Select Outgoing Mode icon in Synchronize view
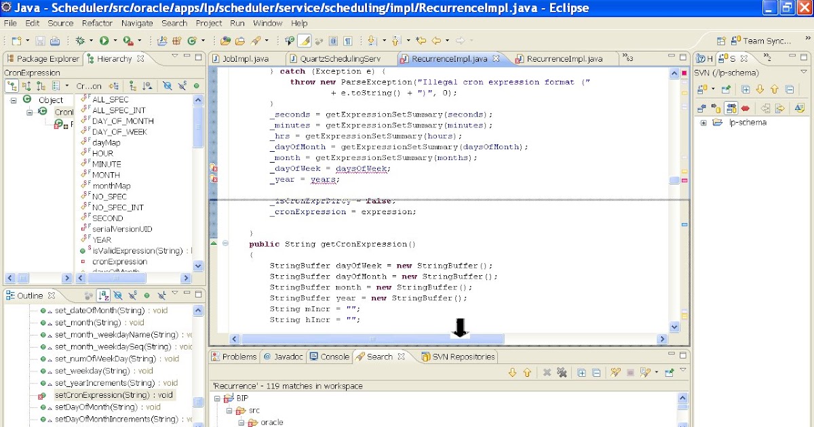814x427 pixels. [x=716, y=108]
